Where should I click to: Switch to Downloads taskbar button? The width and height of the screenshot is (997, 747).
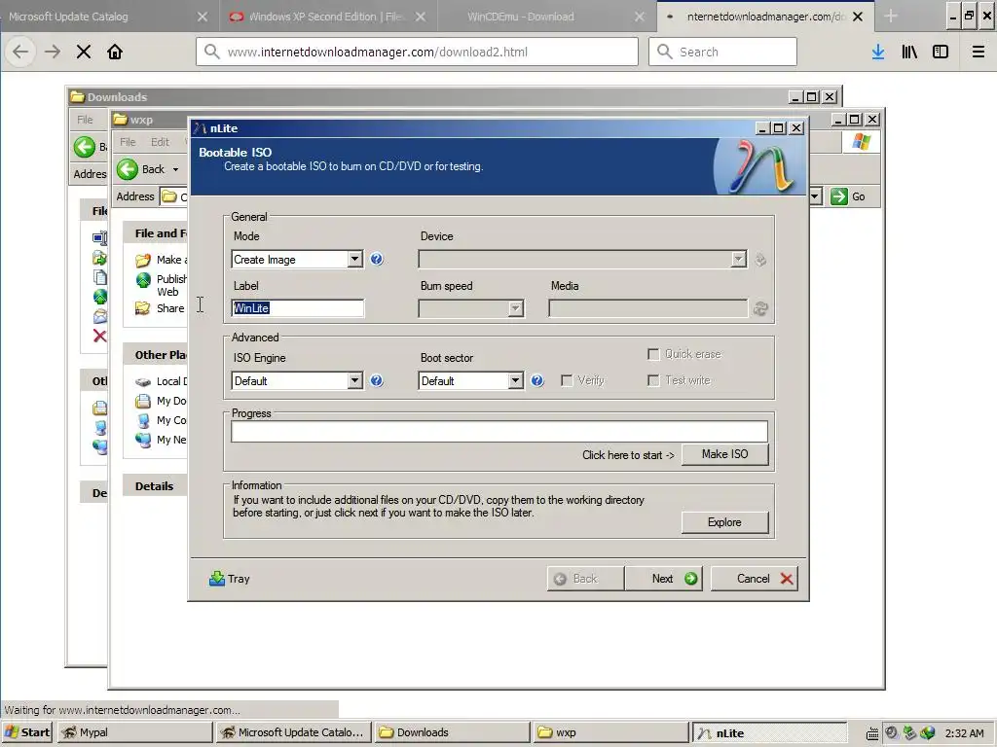coord(452,732)
